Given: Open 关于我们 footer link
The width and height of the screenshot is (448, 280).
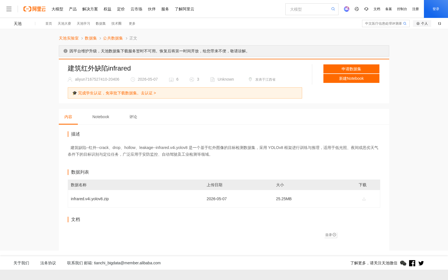Looking at the screenshot, I should pos(21,263).
